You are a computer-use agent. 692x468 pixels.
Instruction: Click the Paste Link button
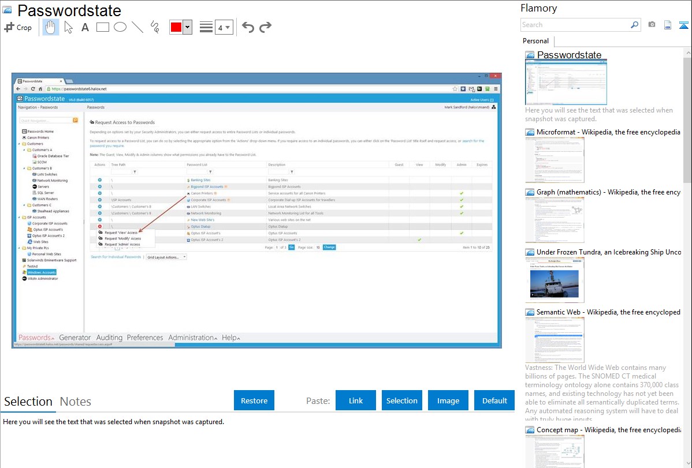(356, 400)
